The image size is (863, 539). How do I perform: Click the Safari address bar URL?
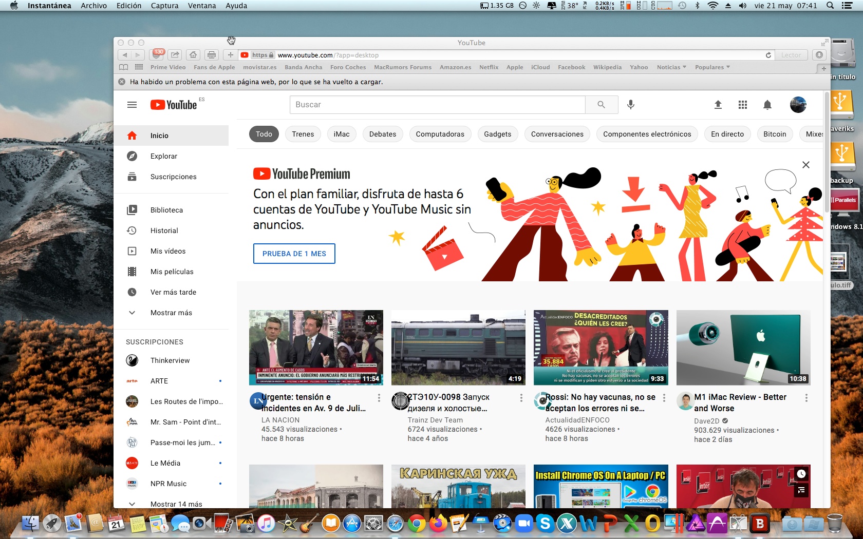328,55
